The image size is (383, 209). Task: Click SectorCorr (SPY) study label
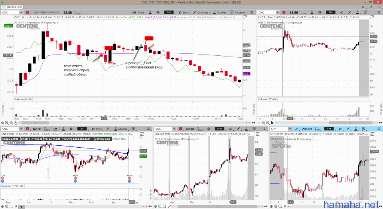click(126, 17)
